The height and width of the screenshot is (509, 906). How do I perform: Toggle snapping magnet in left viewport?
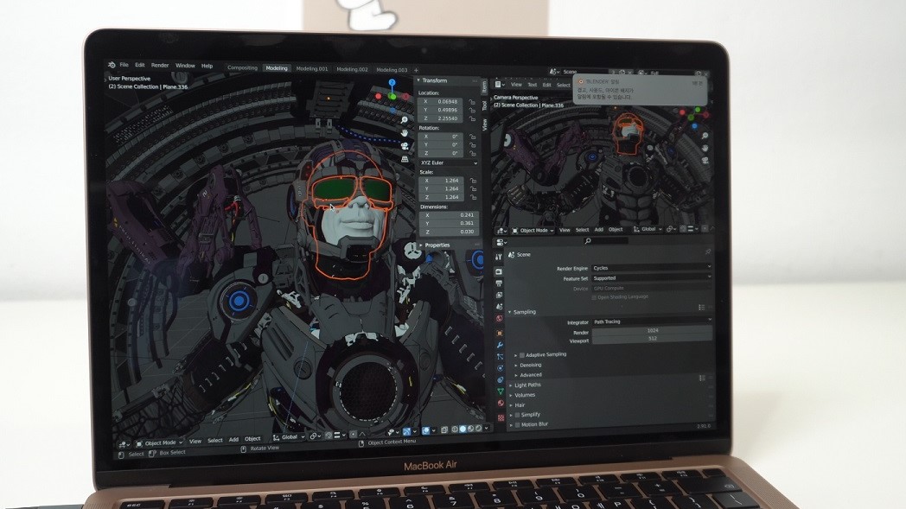point(329,436)
